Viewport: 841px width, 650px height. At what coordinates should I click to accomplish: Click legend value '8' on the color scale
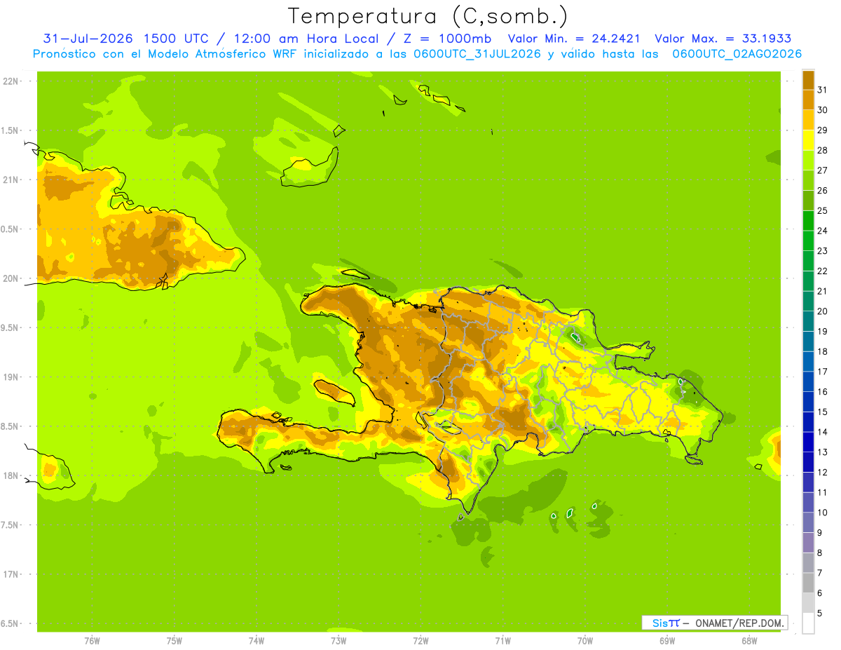click(820, 553)
